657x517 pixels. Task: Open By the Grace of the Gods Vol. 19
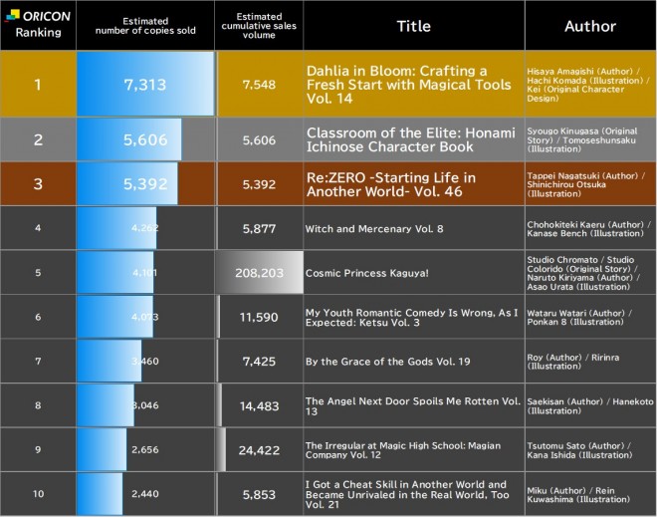tap(387, 362)
